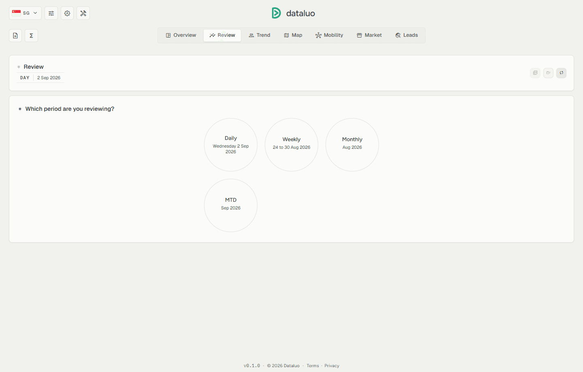
Task: Click the upload file icon
Action: point(15,36)
